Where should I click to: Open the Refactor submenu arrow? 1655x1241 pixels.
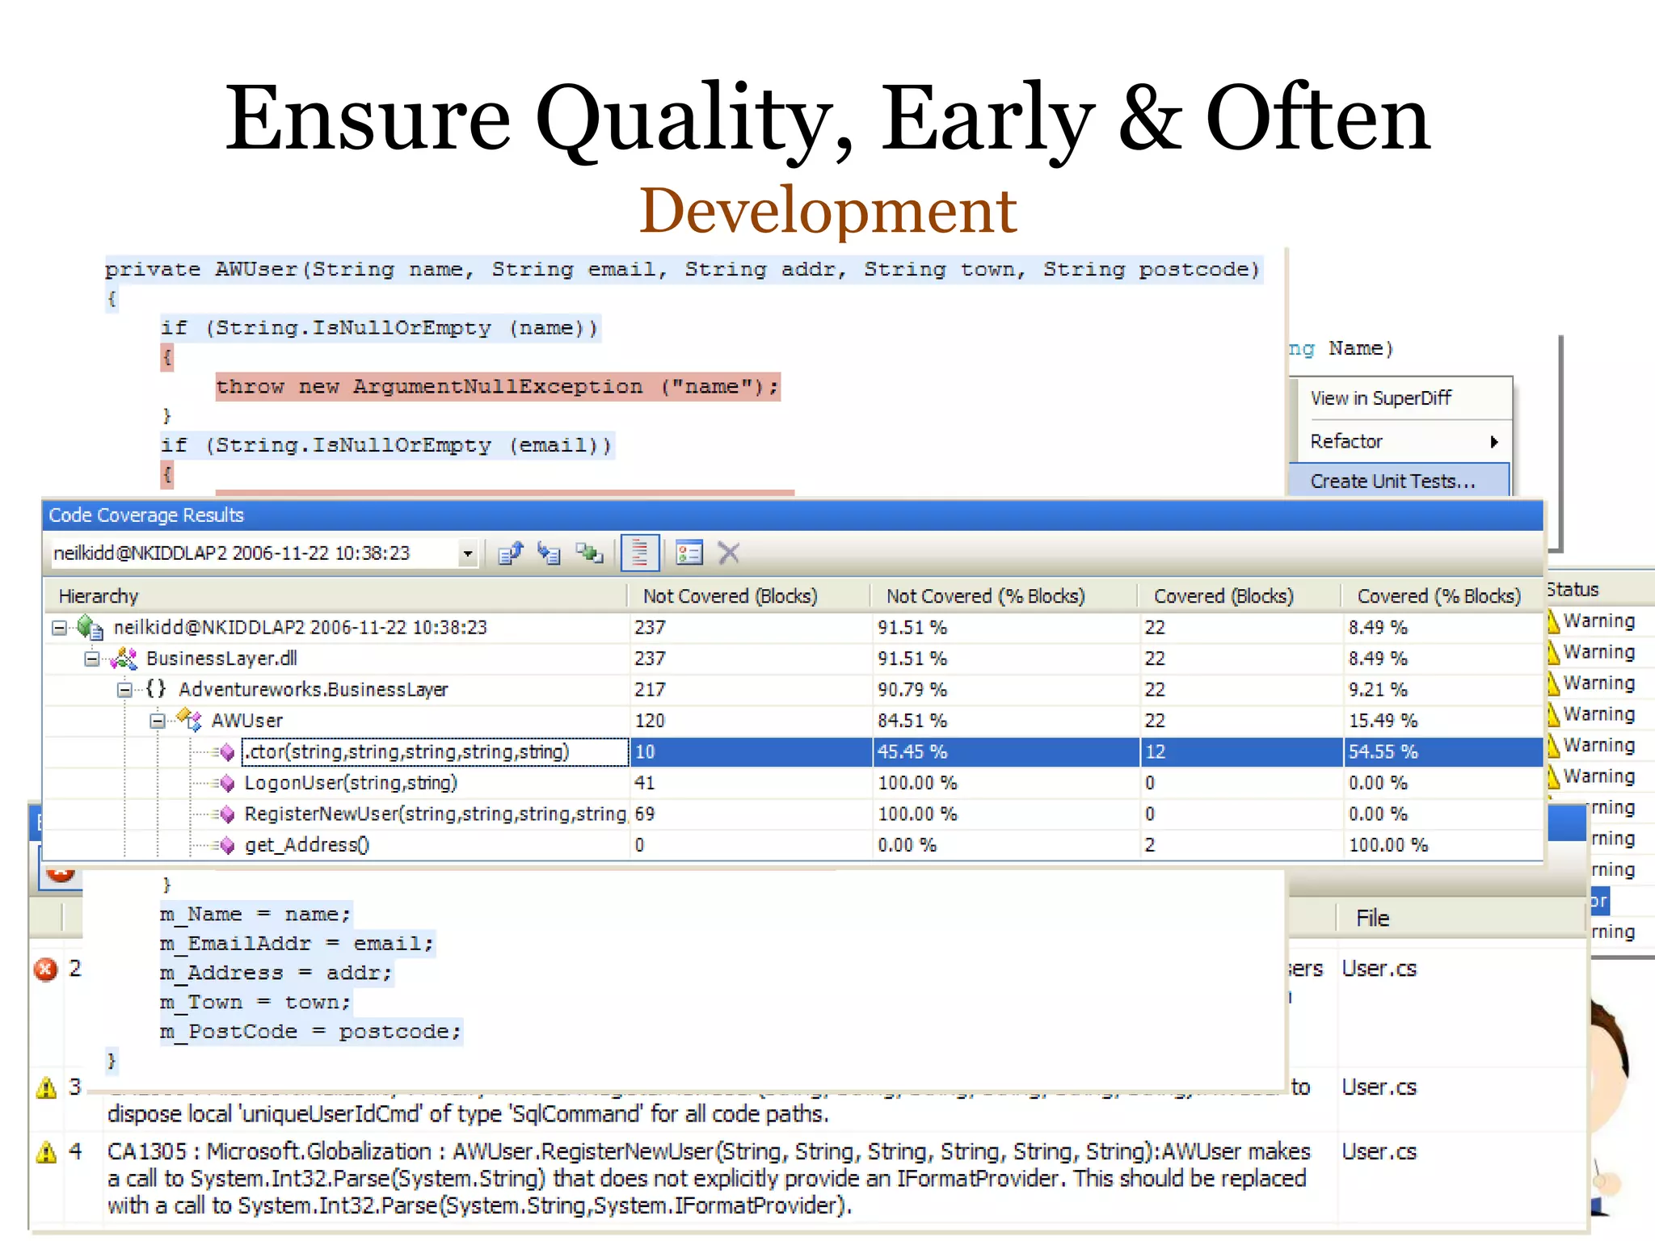click(x=1494, y=442)
